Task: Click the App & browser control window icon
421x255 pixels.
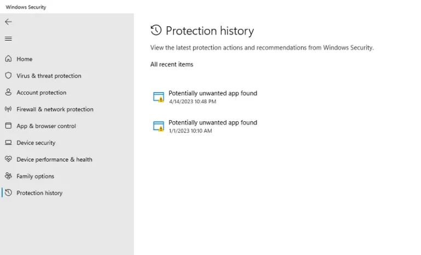Action: pyautogui.click(x=8, y=126)
